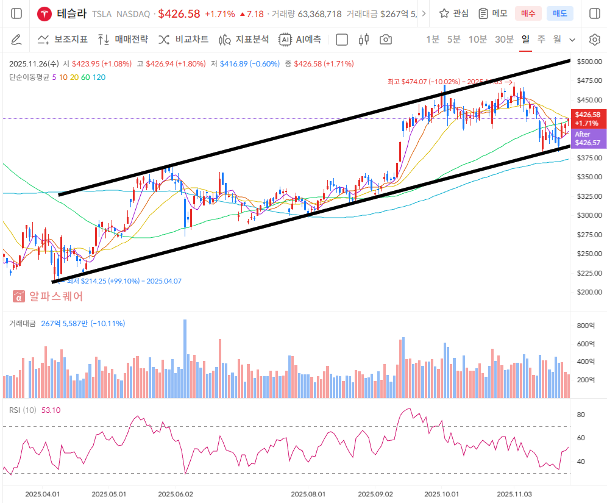This screenshot has width=607, height=503.
Task: Toggle the left sidebar panel icon
Action: click(16, 13)
